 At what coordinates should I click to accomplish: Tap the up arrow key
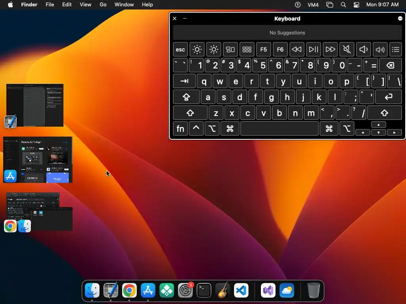click(379, 125)
